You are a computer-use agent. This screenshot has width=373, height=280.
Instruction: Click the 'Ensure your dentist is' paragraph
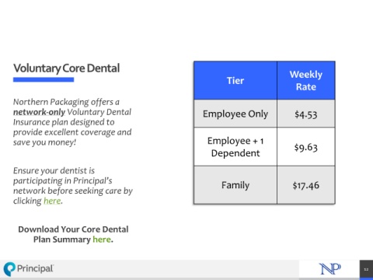[73, 186]
